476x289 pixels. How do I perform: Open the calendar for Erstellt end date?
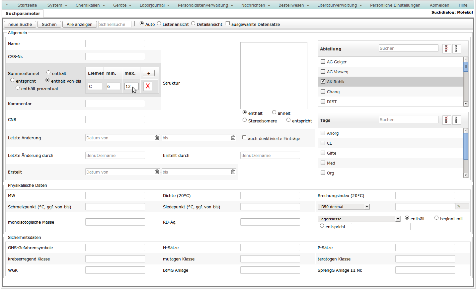tap(233, 172)
